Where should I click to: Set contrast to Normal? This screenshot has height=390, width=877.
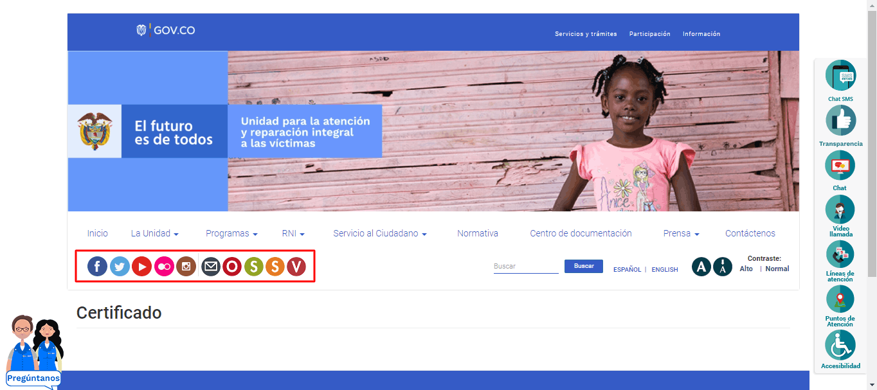pyautogui.click(x=777, y=269)
